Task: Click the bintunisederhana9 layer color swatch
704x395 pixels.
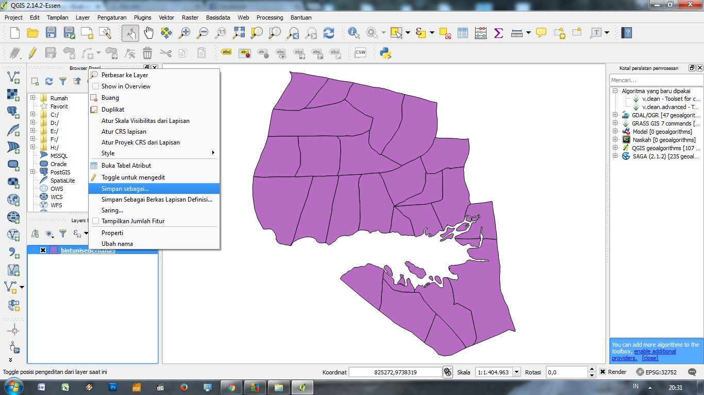Action: coord(53,250)
